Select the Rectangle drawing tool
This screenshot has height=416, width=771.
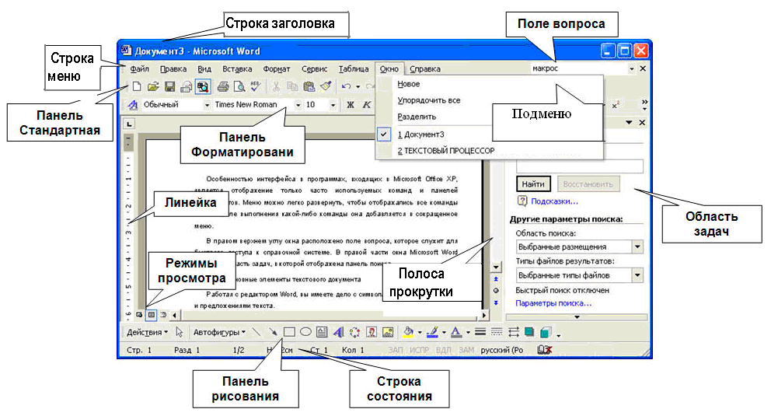point(289,332)
